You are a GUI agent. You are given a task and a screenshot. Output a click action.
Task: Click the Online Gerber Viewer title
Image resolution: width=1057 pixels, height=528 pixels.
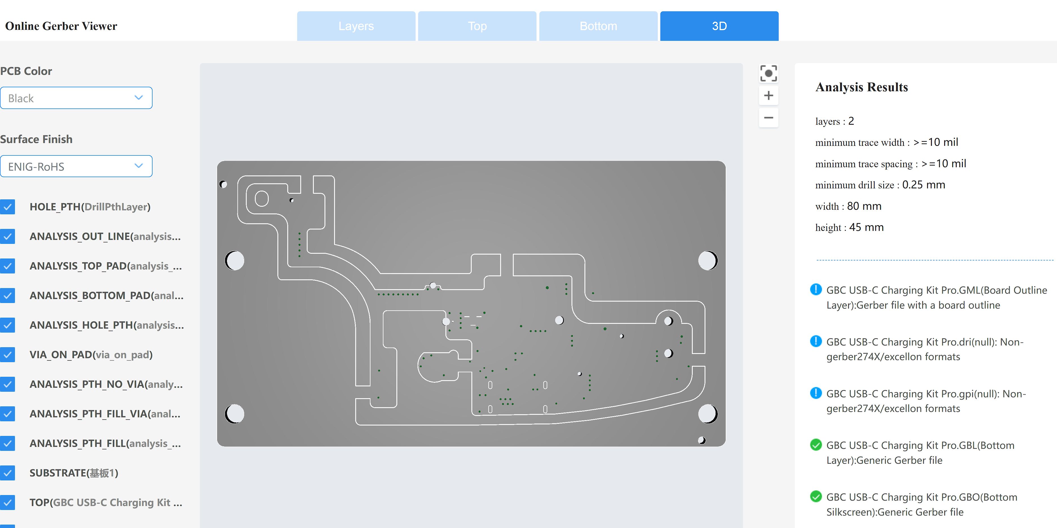61,26
